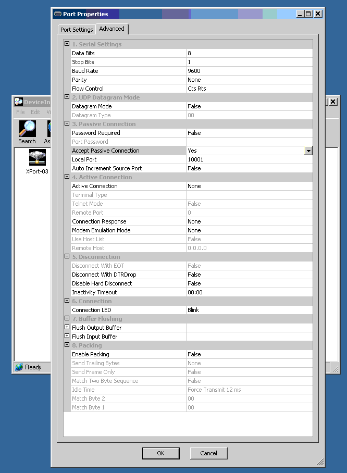
Task: Collapse the 5. Disconnection section
Action: [67, 256]
